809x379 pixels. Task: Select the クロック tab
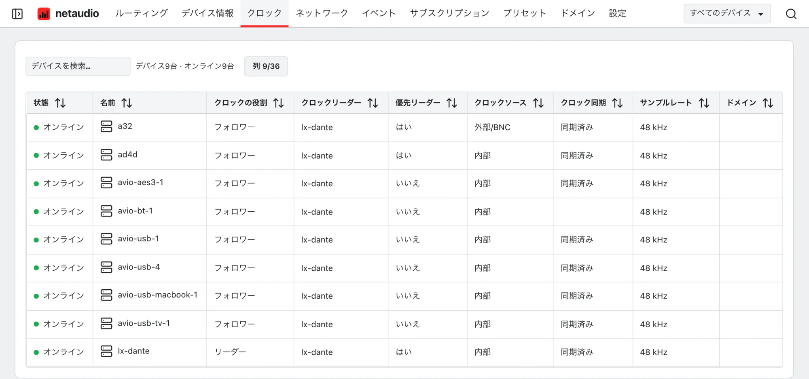point(264,13)
